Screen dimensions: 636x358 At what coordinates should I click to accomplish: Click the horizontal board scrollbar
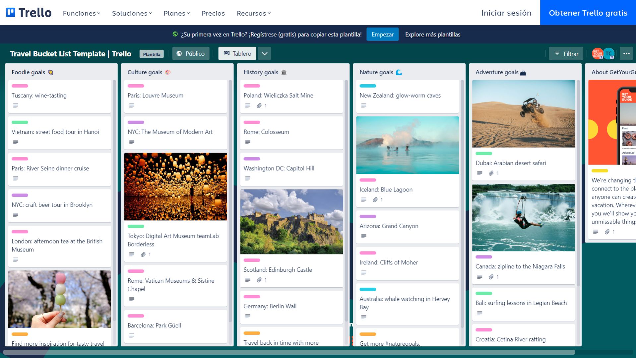(289, 352)
